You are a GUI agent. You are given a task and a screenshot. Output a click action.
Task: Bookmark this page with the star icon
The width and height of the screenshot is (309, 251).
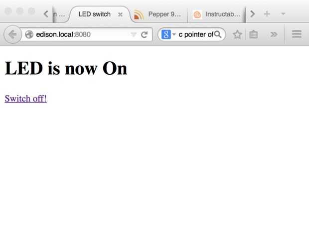(237, 34)
